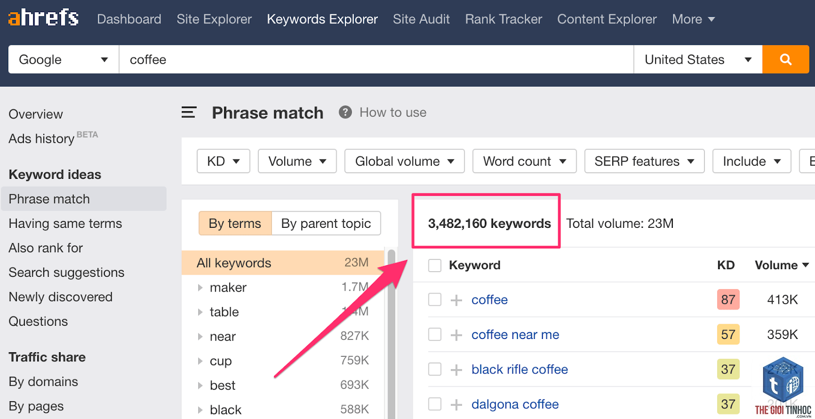Switch grouping to By terms
The width and height of the screenshot is (815, 419).
point(235,223)
